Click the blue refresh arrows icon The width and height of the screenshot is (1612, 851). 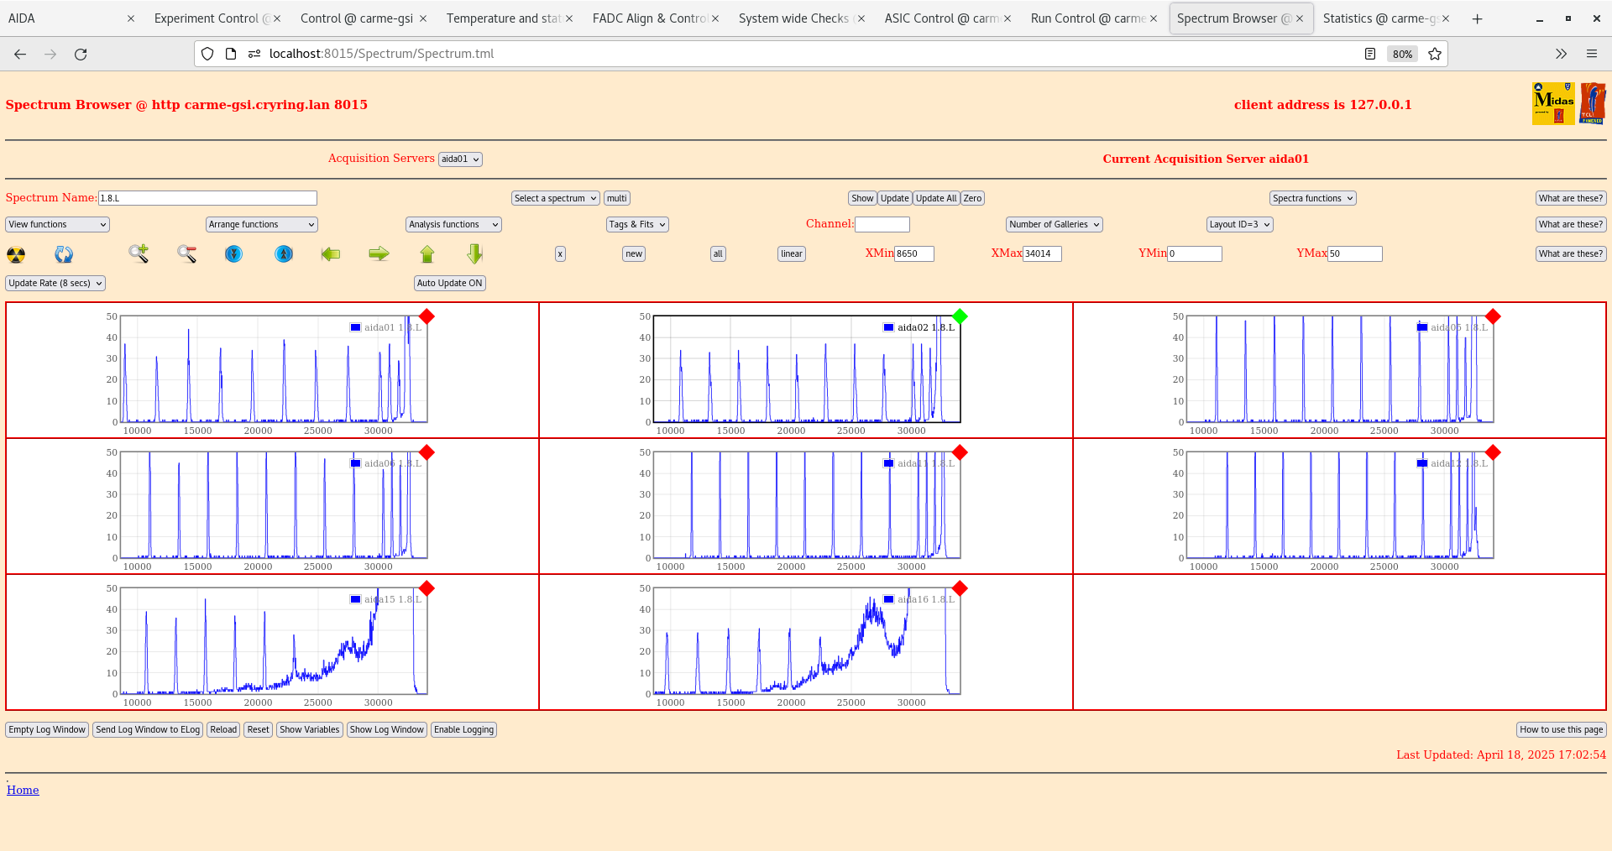tap(64, 254)
